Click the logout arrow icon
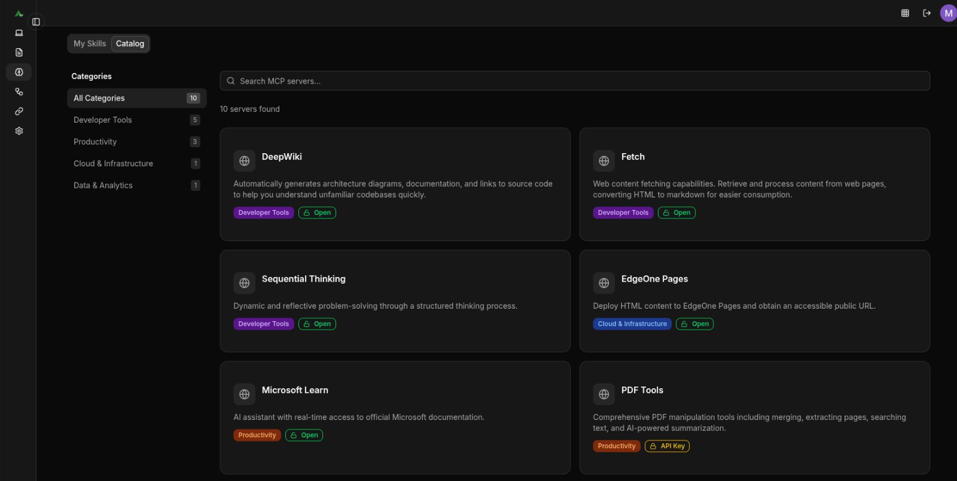This screenshot has height=481, width=957. tap(926, 13)
